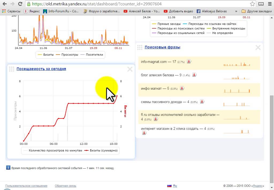Bookmark this page with the star icon
This screenshot has height=190, width=274.
(252, 4)
